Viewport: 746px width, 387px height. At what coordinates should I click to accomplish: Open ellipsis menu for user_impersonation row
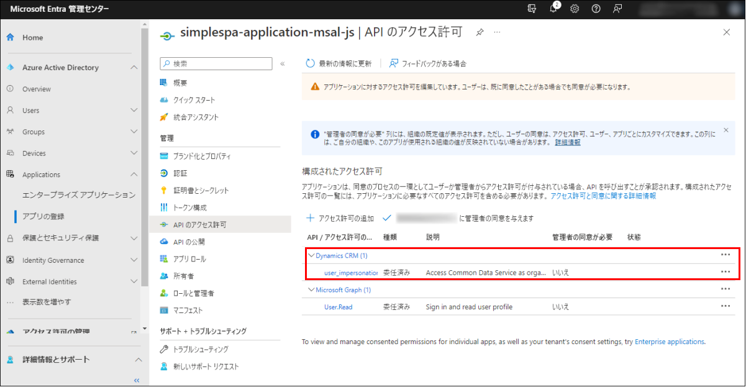(725, 272)
